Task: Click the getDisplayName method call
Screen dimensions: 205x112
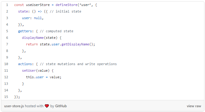Action: point(75,44)
